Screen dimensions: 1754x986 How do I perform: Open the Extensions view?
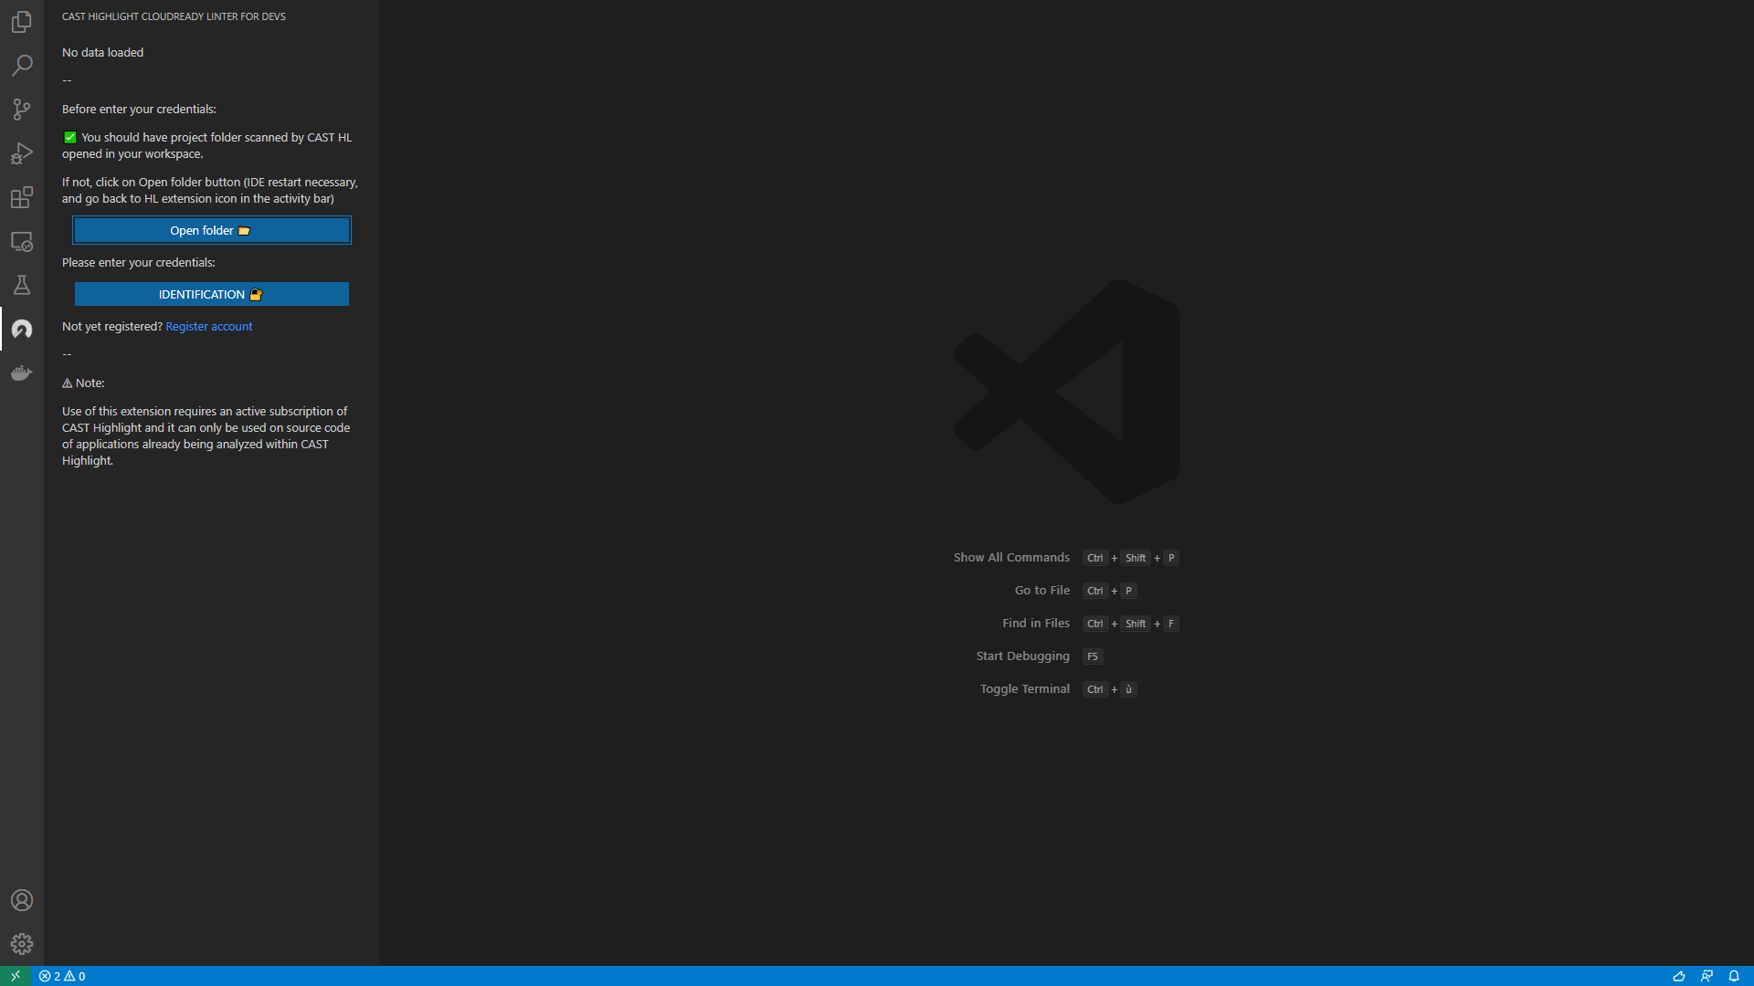22,197
